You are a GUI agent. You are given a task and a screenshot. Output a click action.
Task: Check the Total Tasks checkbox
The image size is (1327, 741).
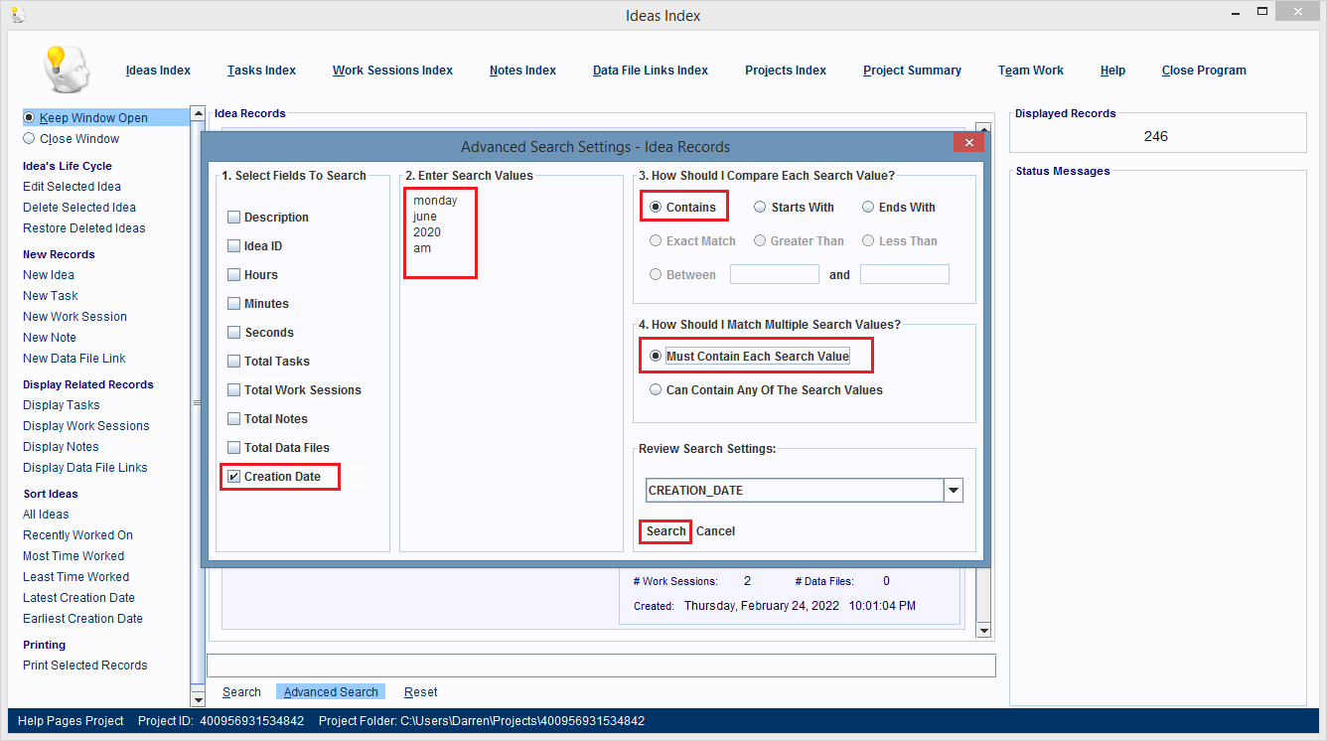click(234, 362)
